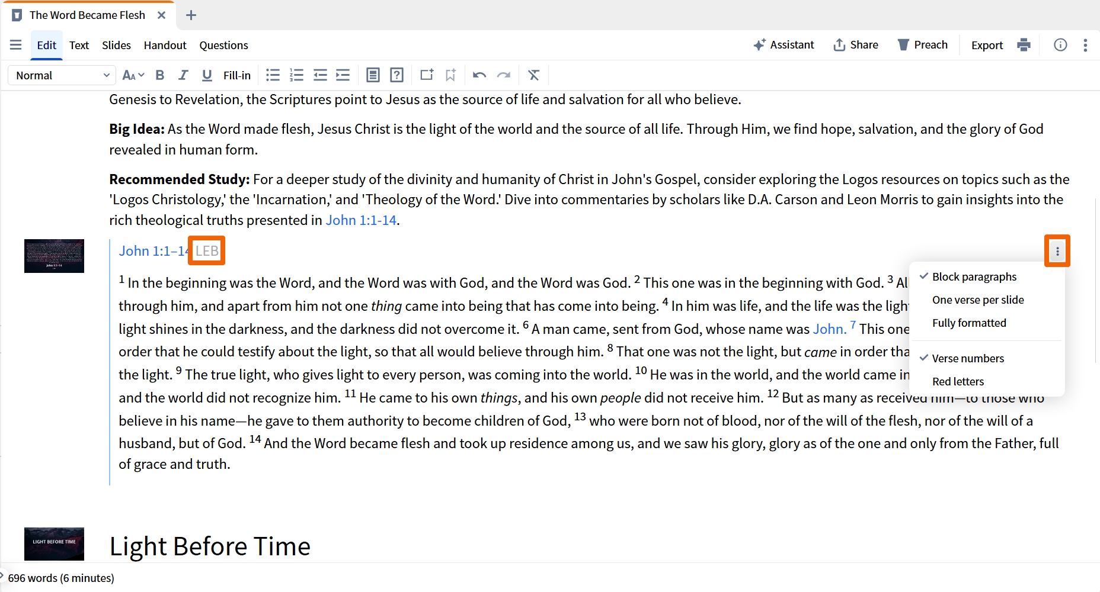
Task: Open the Questions tab
Action: click(x=223, y=45)
